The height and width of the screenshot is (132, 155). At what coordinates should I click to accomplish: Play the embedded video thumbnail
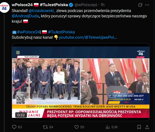pyautogui.click(x=81, y=82)
